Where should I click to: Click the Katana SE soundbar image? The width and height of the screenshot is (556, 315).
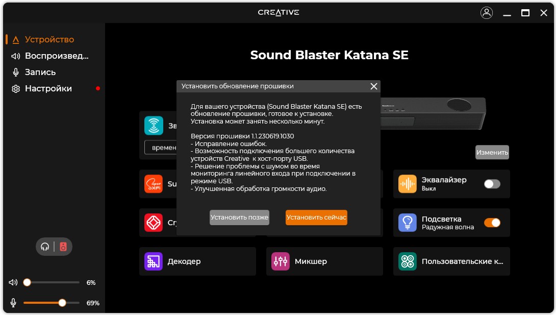(433, 113)
